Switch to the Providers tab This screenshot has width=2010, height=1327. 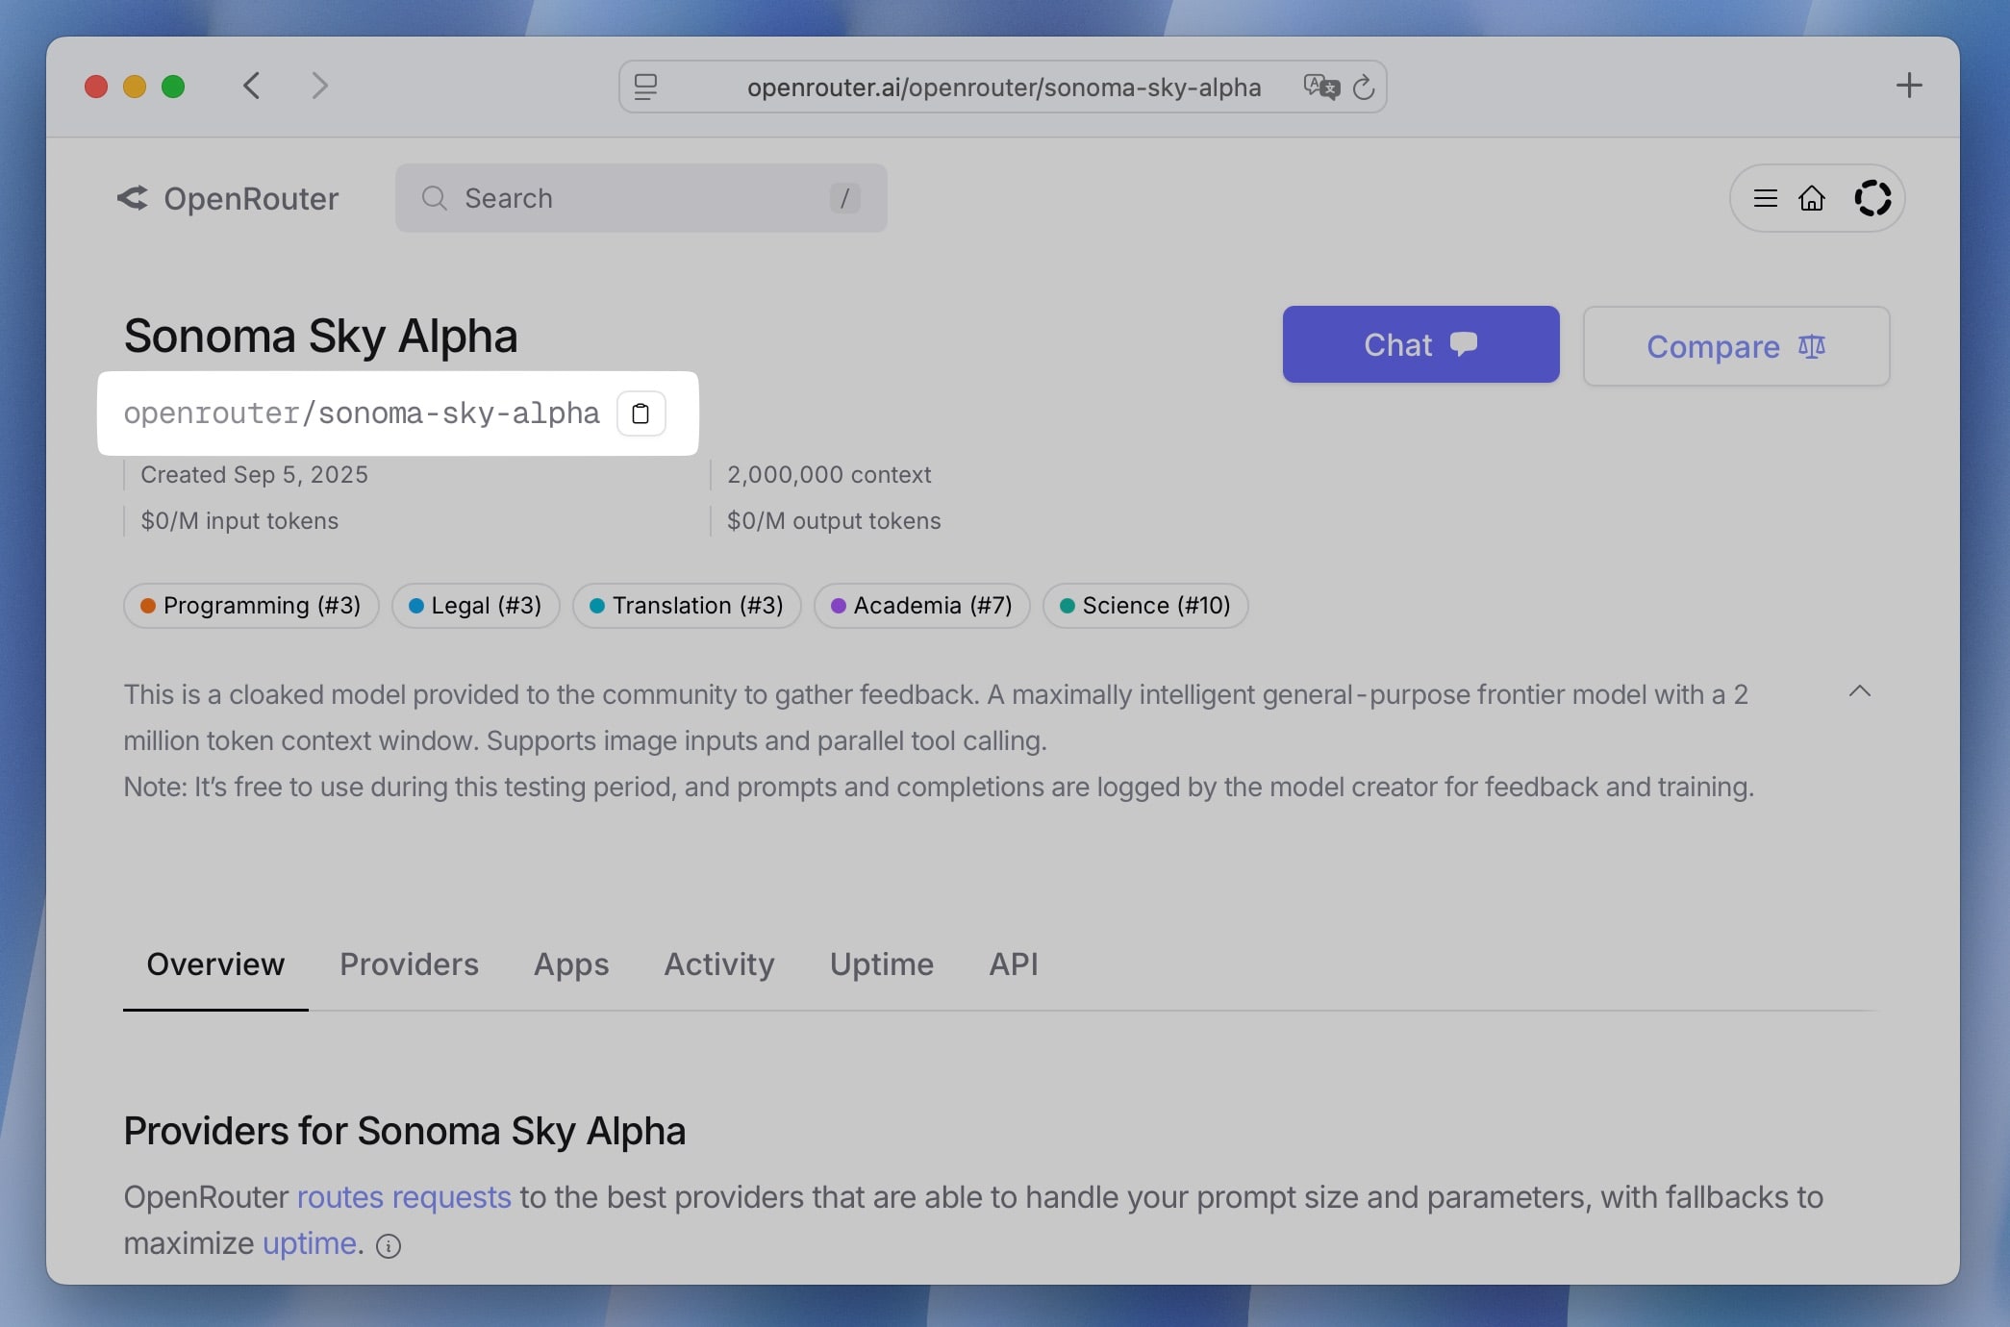[409, 964]
